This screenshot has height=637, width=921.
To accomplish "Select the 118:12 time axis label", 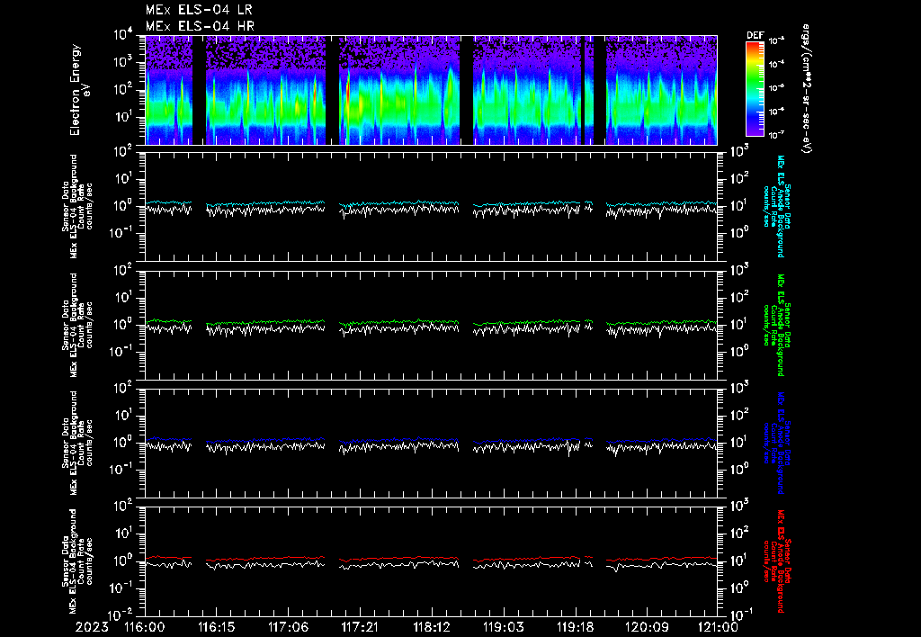I will coord(432,625).
